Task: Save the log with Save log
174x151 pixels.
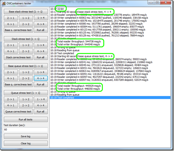Action: [26, 136]
